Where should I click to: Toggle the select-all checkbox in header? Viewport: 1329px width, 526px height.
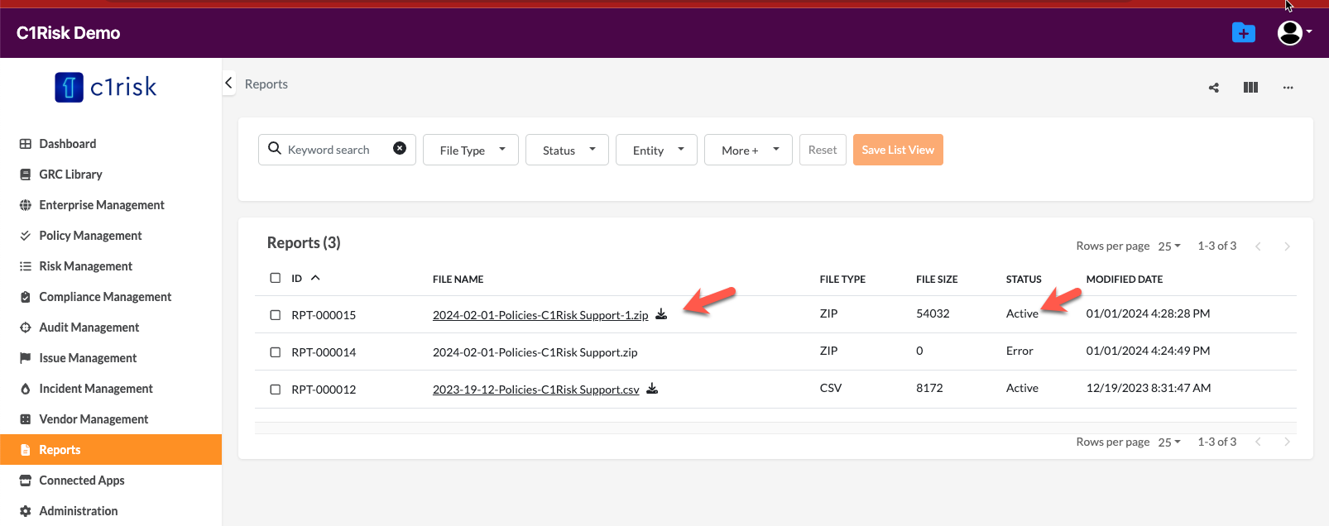pyautogui.click(x=276, y=278)
